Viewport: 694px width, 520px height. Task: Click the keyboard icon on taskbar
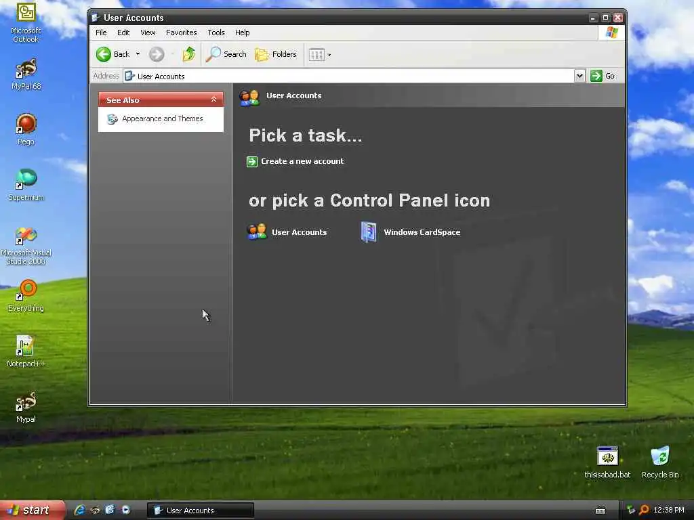600,511
